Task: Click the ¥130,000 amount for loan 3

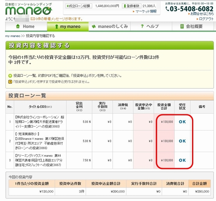Action: [x=167, y=160]
